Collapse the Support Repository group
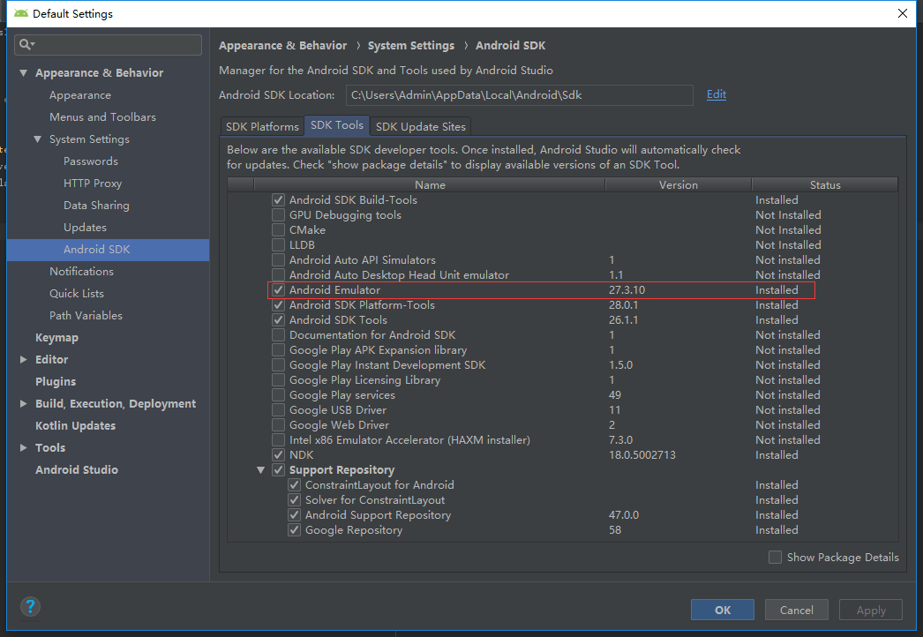This screenshot has width=923, height=637. (261, 469)
